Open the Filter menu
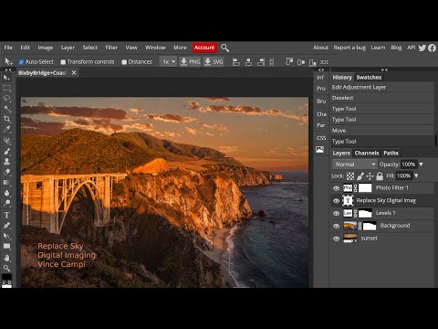 pyautogui.click(x=111, y=48)
